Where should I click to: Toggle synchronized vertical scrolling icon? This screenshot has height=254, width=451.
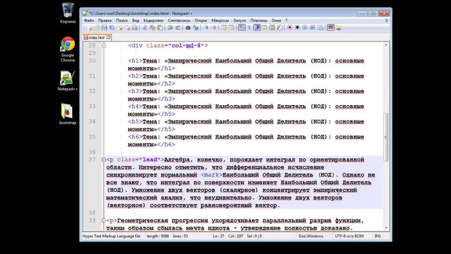coord(223,28)
